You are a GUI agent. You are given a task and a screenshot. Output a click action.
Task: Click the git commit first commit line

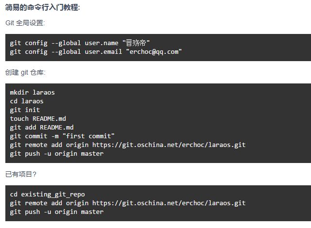tap(62, 136)
